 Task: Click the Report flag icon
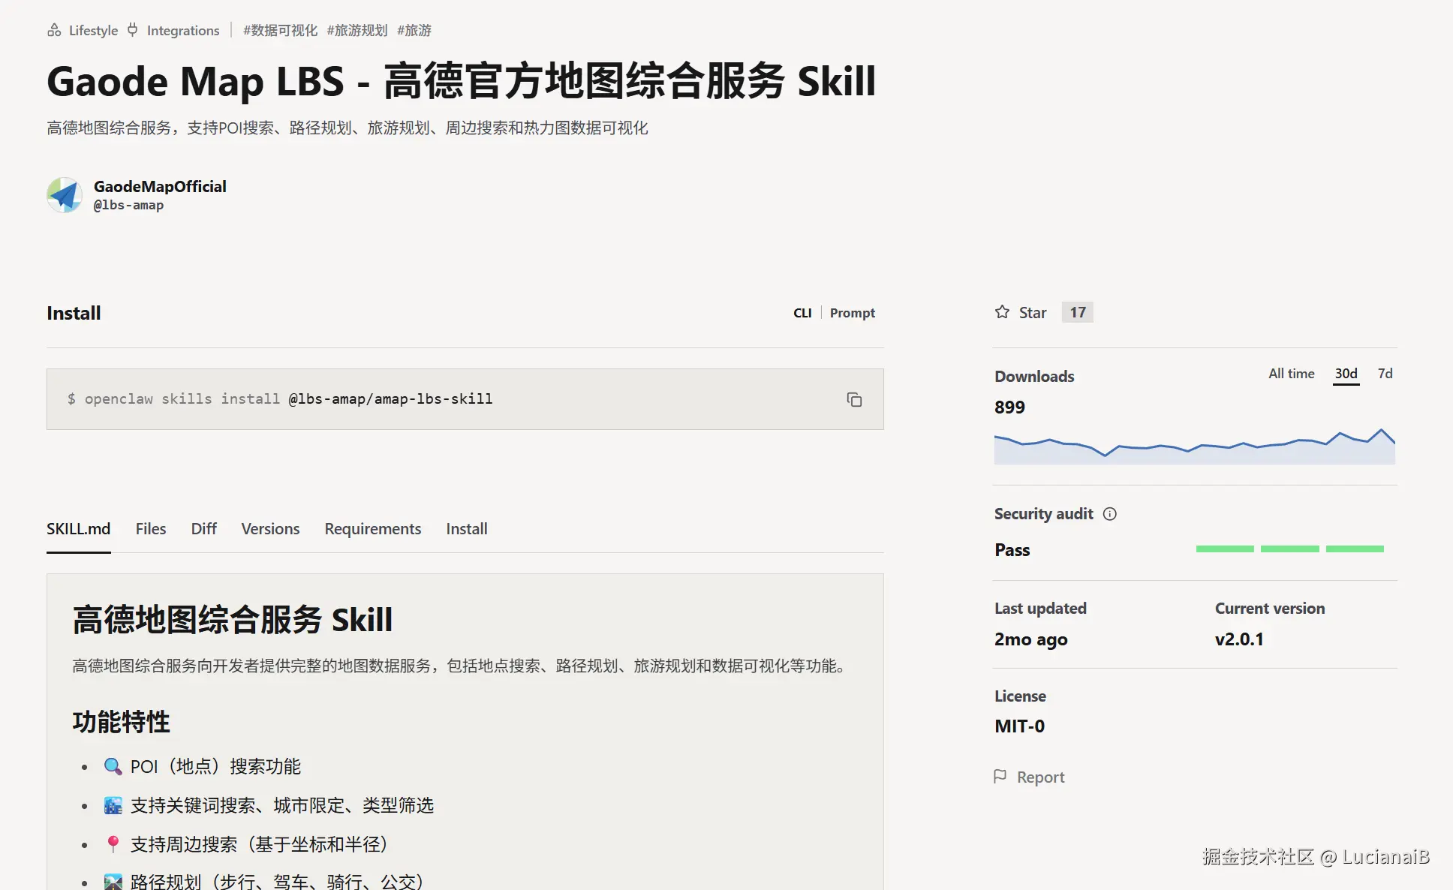pos(1000,776)
